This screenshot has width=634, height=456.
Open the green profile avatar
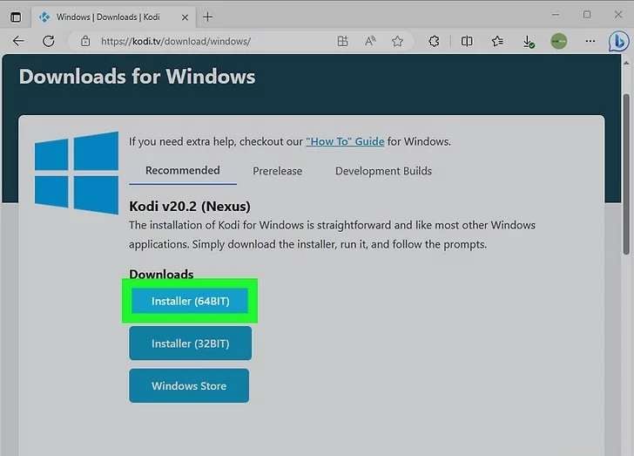559,41
